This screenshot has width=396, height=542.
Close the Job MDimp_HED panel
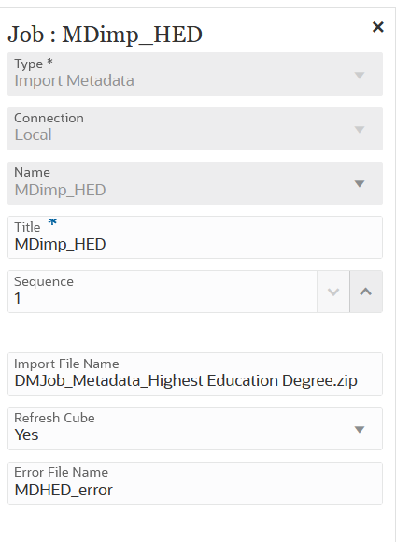pyautogui.click(x=377, y=27)
